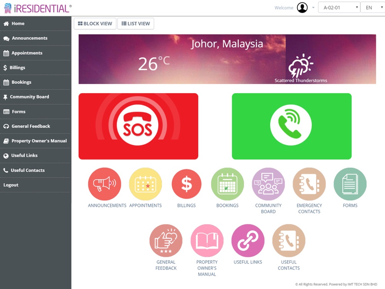Open the user profile avatar menu arrow
385x289 pixels.
click(313, 8)
